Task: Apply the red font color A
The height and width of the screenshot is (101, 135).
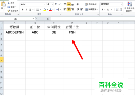Action: pos(50,10)
